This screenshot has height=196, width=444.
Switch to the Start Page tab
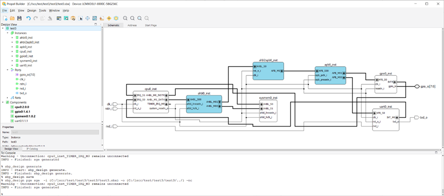coord(150,25)
